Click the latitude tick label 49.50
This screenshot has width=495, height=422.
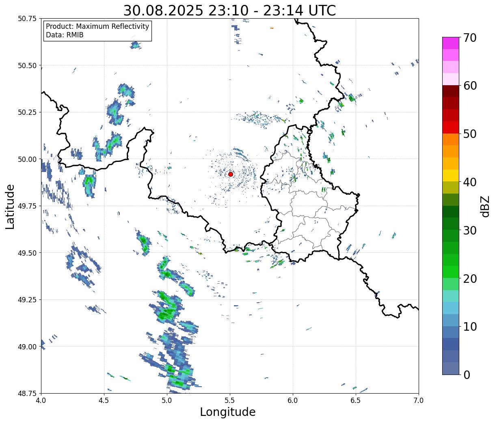[28, 253]
